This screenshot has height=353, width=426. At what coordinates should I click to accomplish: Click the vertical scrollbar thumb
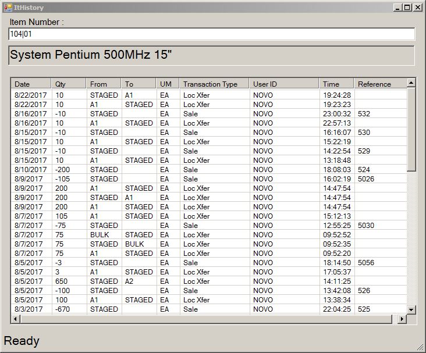click(411, 129)
